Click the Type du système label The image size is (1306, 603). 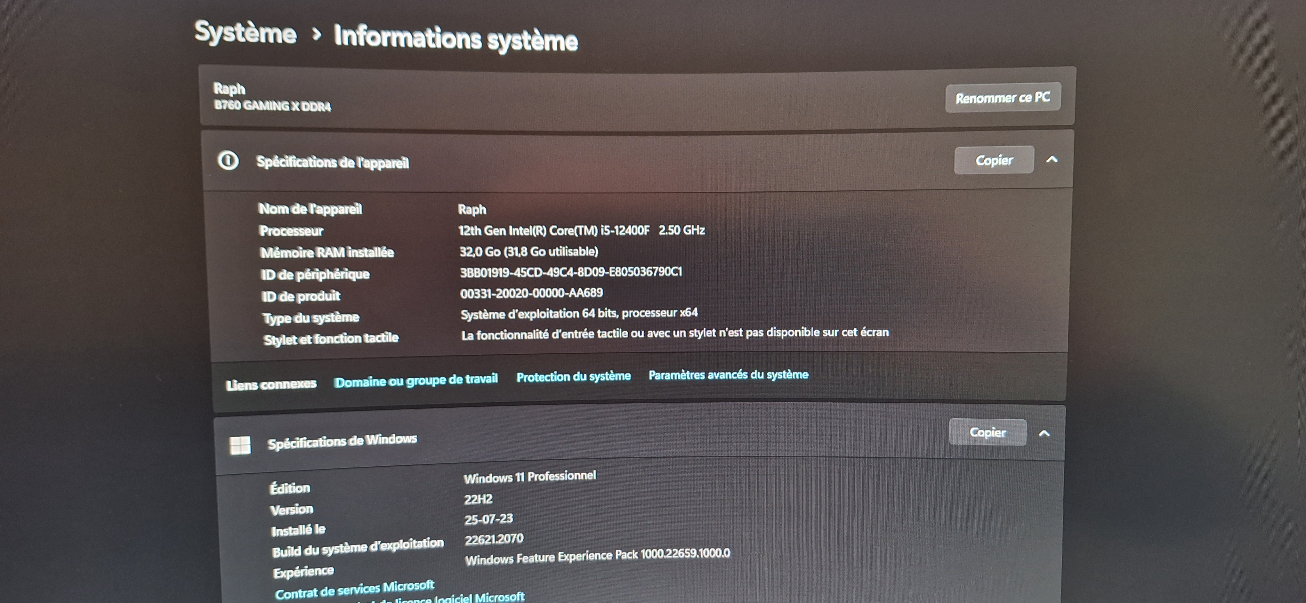tap(311, 318)
